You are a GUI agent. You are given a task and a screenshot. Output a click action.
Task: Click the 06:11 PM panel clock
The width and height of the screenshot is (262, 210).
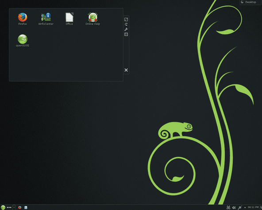pyautogui.click(x=253, y=207)
